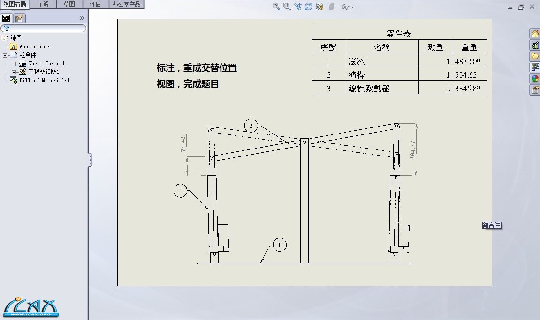Screen dimensions: 540x320
Task: Click into the tree filter field
Action: (x=44, y=28)
